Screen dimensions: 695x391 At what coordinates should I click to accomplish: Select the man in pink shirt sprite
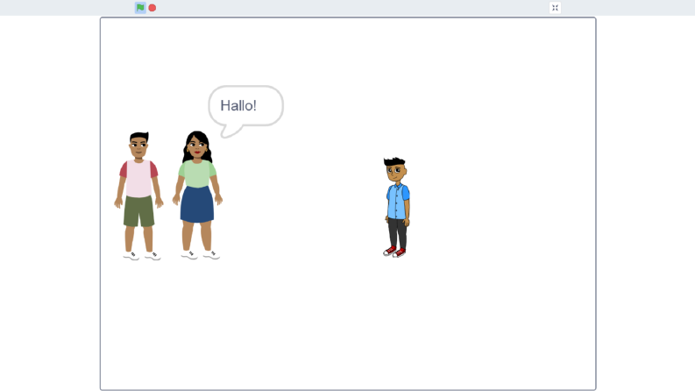(138, 195)
